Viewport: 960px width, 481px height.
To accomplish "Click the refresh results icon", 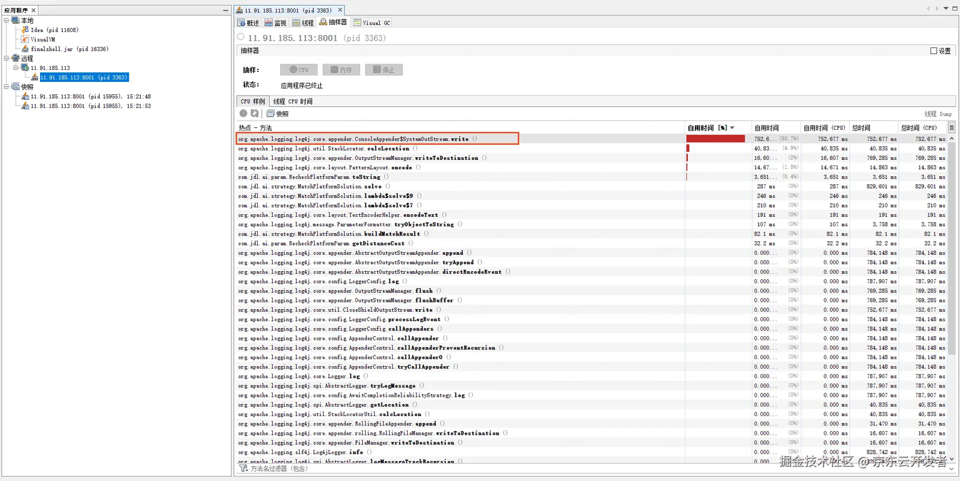I will [x=255, y=114].
